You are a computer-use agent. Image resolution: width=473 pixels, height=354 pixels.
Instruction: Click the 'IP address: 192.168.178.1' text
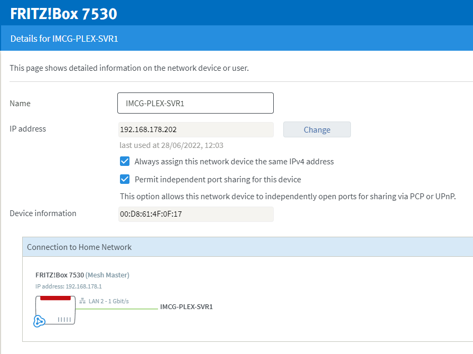pyautogui.click(x=69, y=286)
